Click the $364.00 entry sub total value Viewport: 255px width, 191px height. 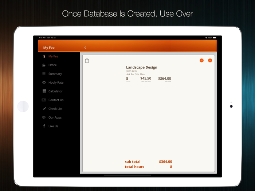coord(165,79)
